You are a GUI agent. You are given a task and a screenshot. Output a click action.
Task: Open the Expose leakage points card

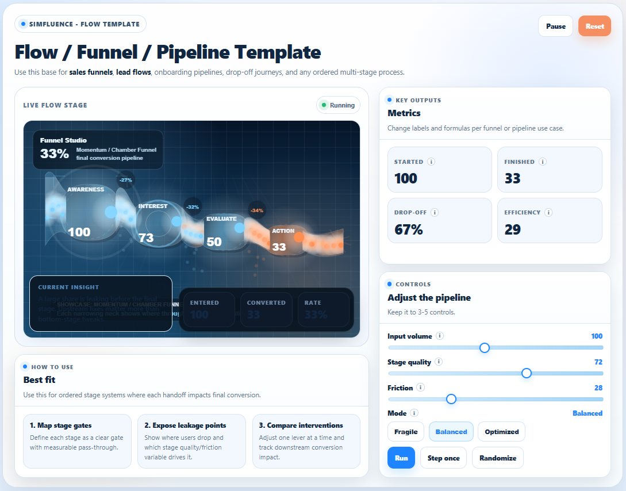(x=191, y=441)
